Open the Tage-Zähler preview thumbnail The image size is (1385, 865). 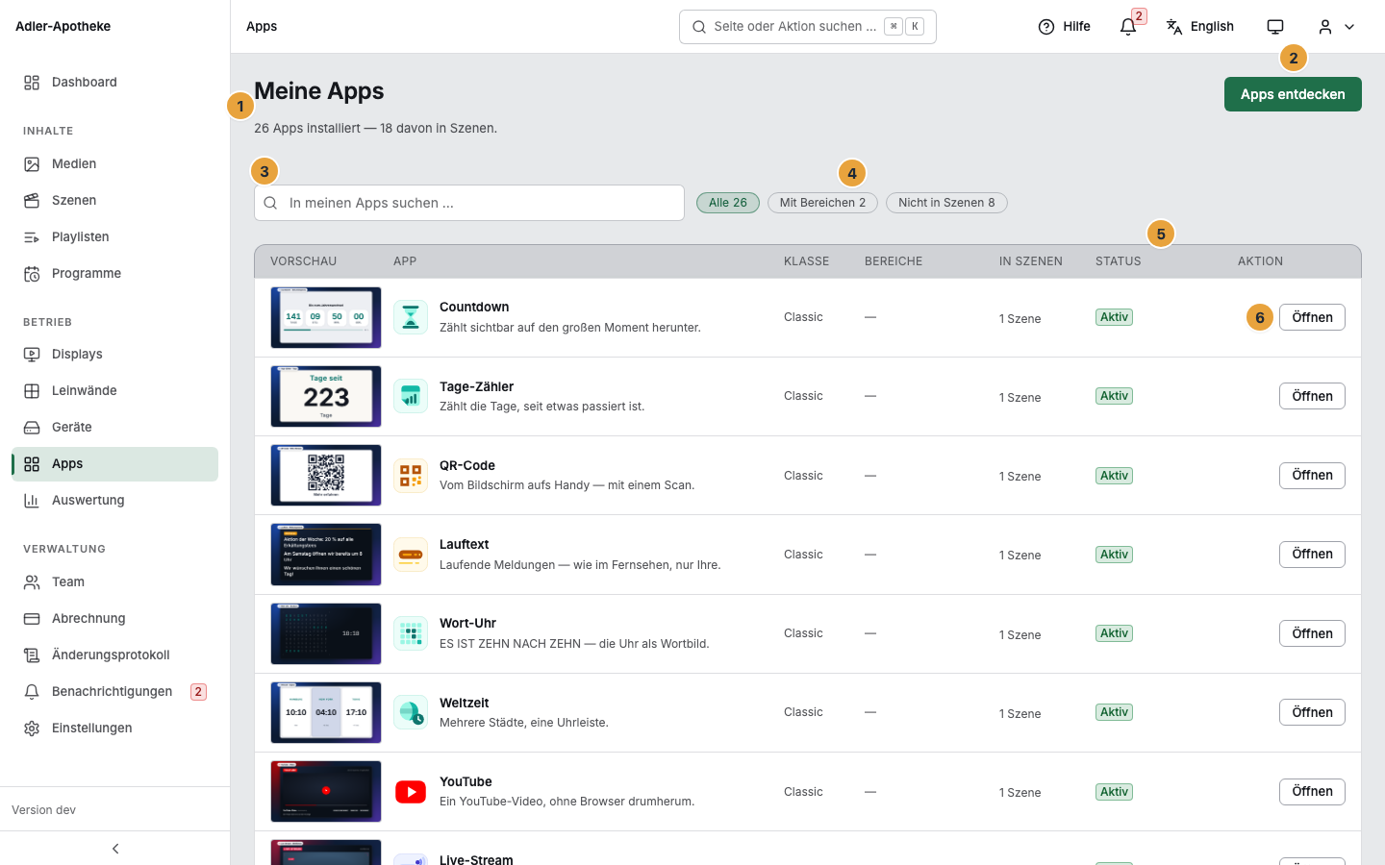coord(326,396)
